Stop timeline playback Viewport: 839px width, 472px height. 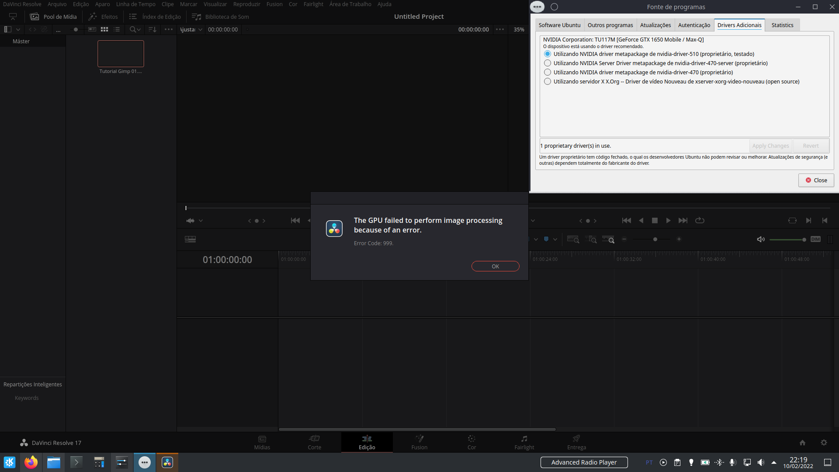pyautogui.click(x=655, y=221)
